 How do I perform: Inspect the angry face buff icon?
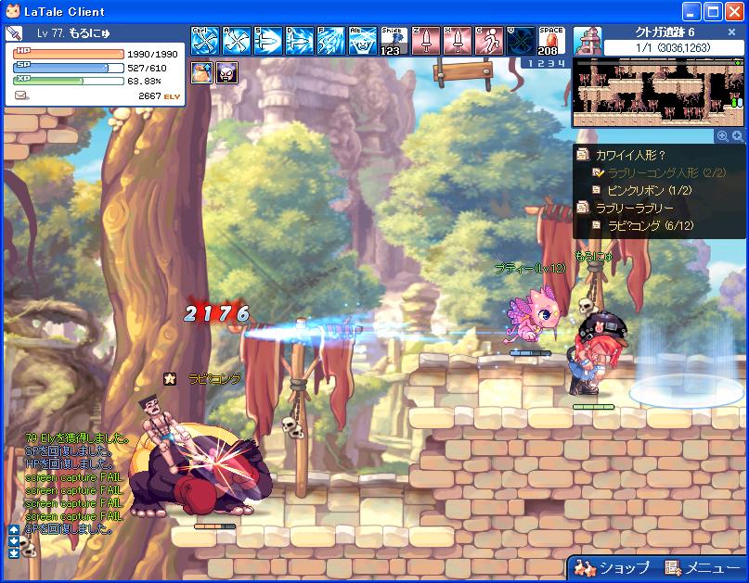(226, 72)
